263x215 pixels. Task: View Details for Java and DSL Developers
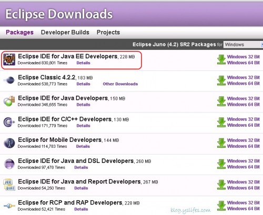pyautogui.click(x=81, y=167)
